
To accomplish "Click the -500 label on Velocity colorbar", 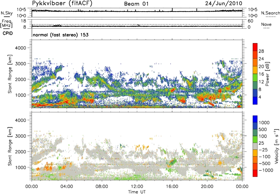I will coord(265,163).
